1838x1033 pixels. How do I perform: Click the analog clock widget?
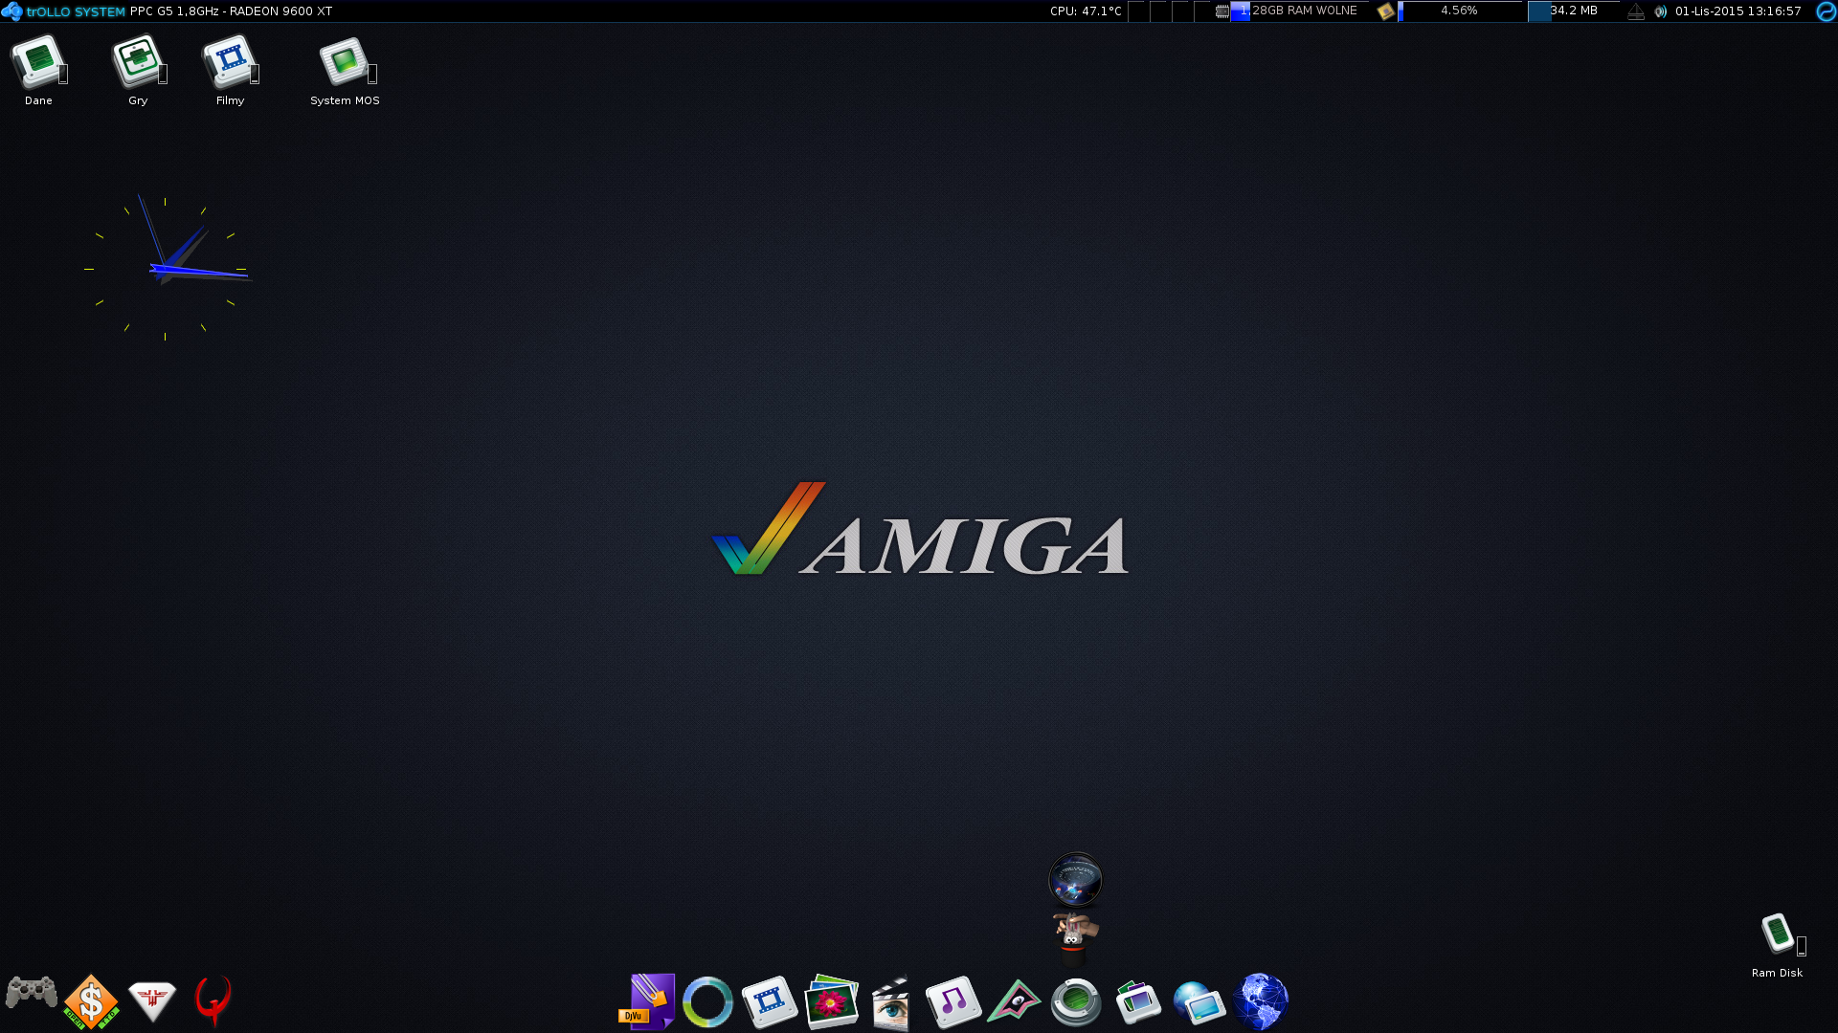coord(166,269)
